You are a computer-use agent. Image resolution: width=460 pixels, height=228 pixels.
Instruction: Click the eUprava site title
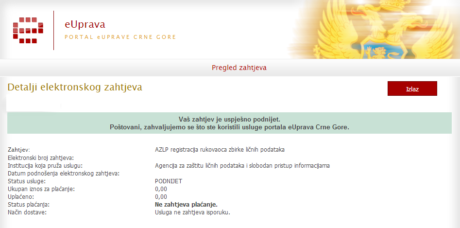[x=85, y=24]
